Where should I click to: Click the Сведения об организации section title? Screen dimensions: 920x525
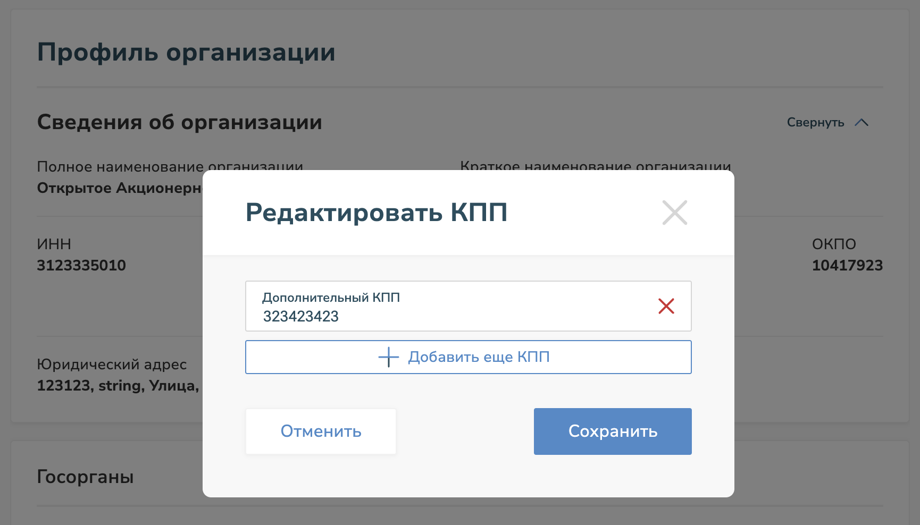point(180,122)
